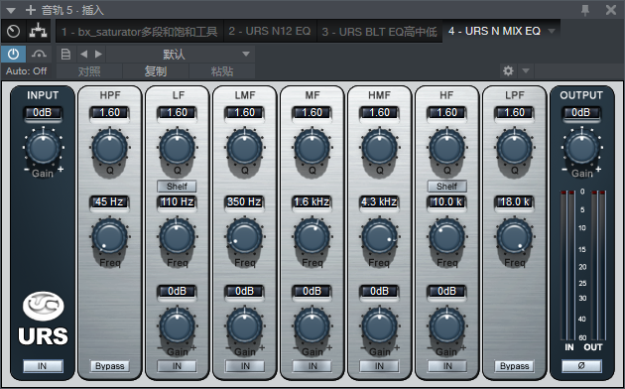The image size is (625, 389).
Task: Click the HF Gain knob
Action: [x=446, y=326]
